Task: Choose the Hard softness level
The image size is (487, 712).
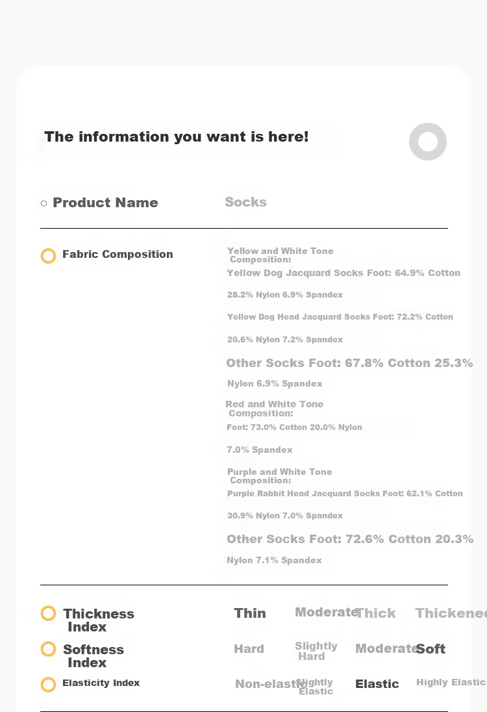Action: coord(249,649)
